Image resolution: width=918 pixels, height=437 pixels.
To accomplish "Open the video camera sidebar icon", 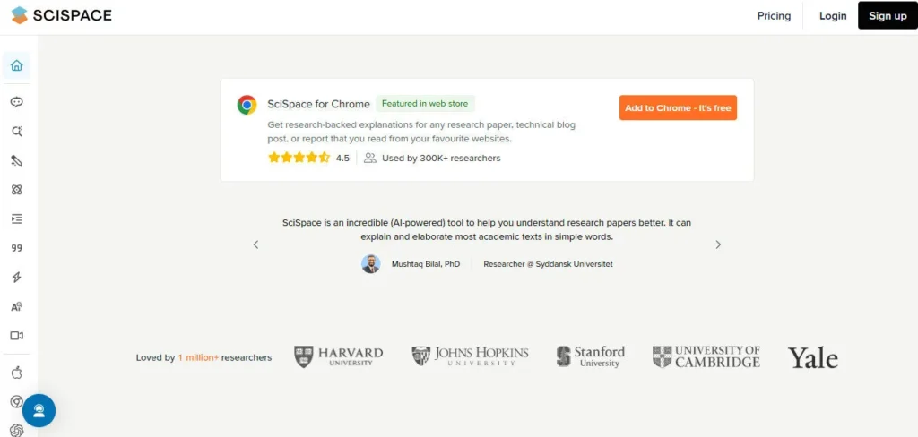I will pos(16,336).
